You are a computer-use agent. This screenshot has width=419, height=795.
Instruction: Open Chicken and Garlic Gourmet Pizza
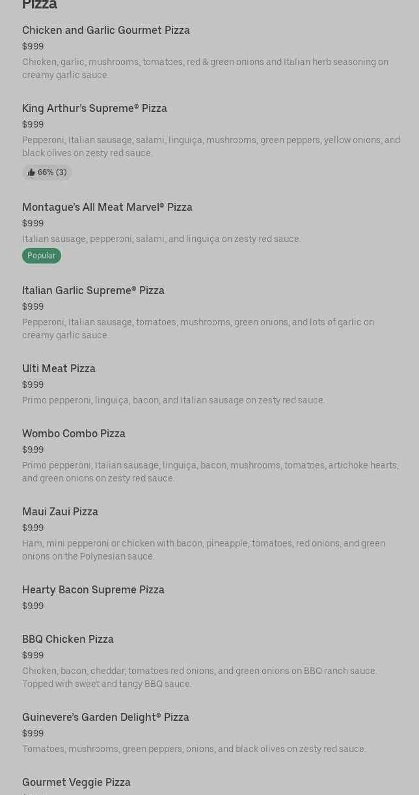pos(106,31)
